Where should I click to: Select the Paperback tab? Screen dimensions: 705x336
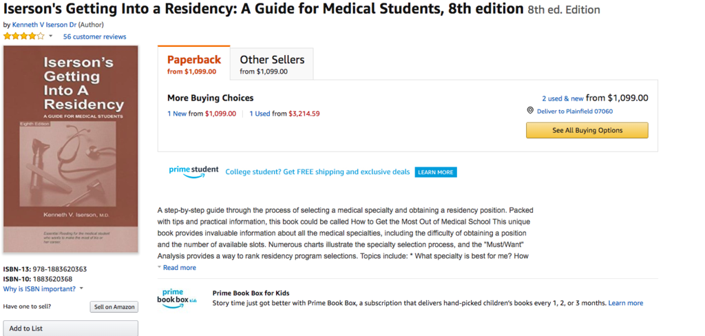pyautogui.click(x=193, y=64)
